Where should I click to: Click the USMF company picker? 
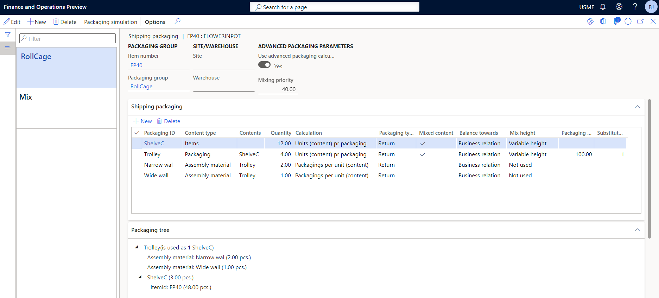coord(587,7)
